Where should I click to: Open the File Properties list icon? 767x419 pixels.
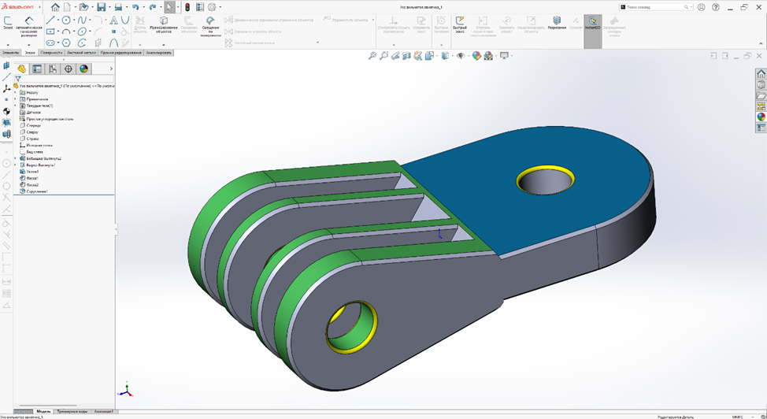[x=200, y=7]
